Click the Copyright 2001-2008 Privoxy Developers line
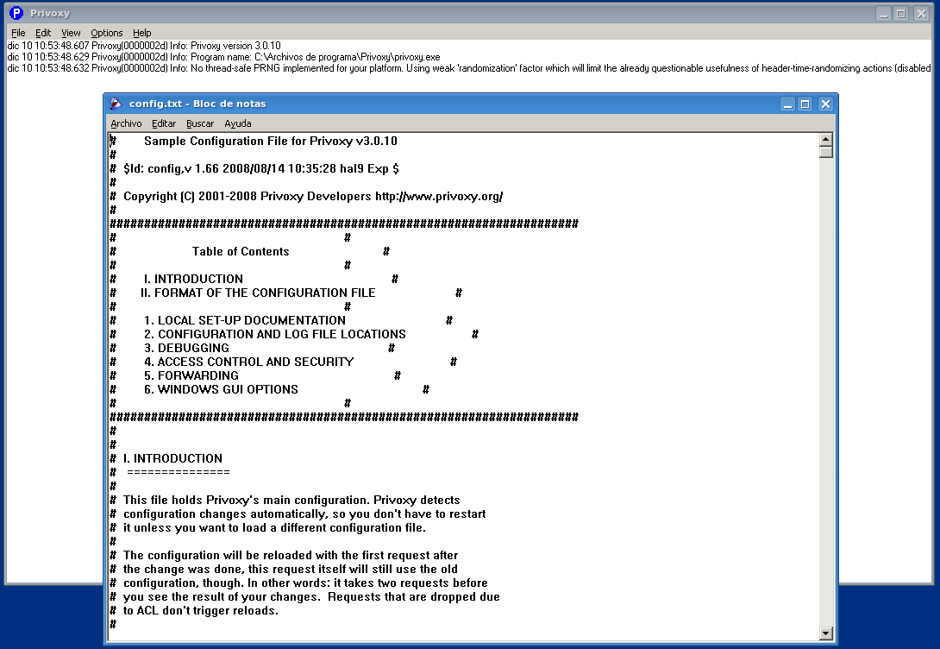Screen dimensions: 940x649 [x=313, y=196]
